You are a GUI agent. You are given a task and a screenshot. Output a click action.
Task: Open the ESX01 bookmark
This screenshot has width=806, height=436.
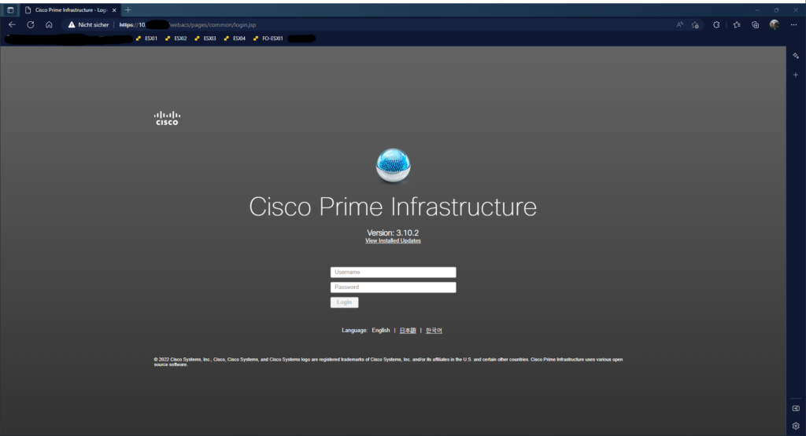pyautogui.click(x=146, y=38)
